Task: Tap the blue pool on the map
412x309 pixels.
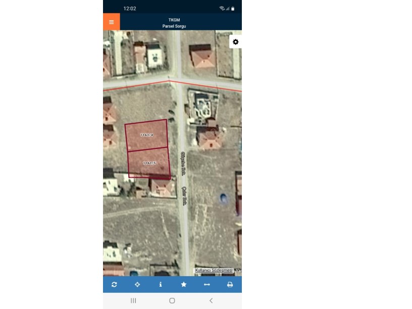Action: 223,198
